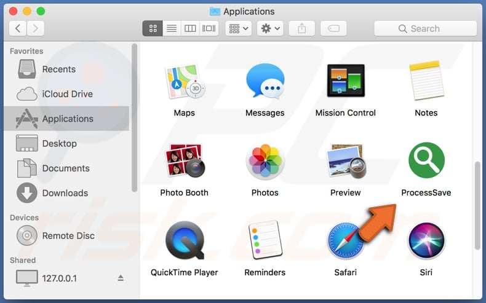
Task: Click the yellow minimize window button
Action: coord(27,12)
